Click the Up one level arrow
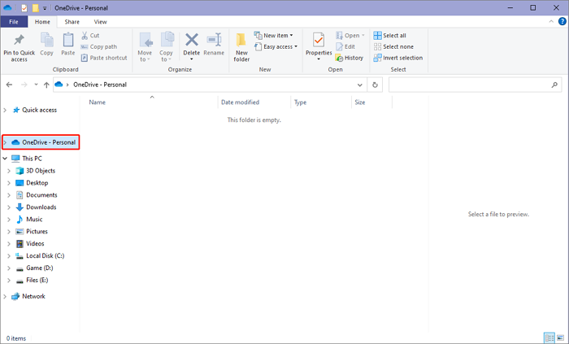Screen dimensions: 569x344 pyautogui.click(x=46, y=85)
